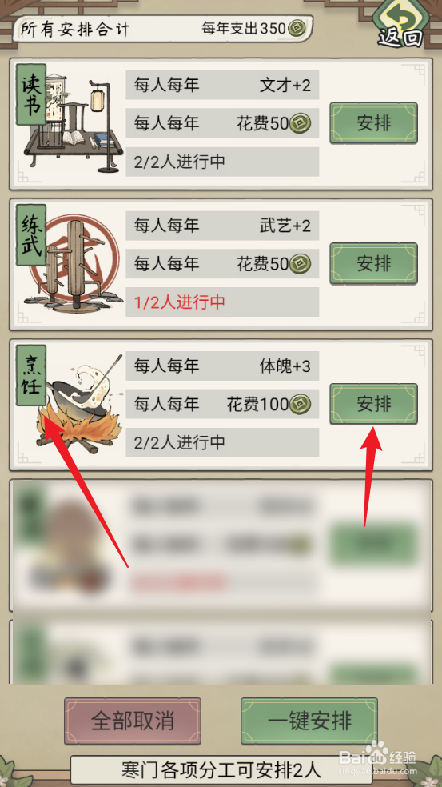
Task: Tap the 读书 2/2人进行中 status row
Action: point(222,162)
